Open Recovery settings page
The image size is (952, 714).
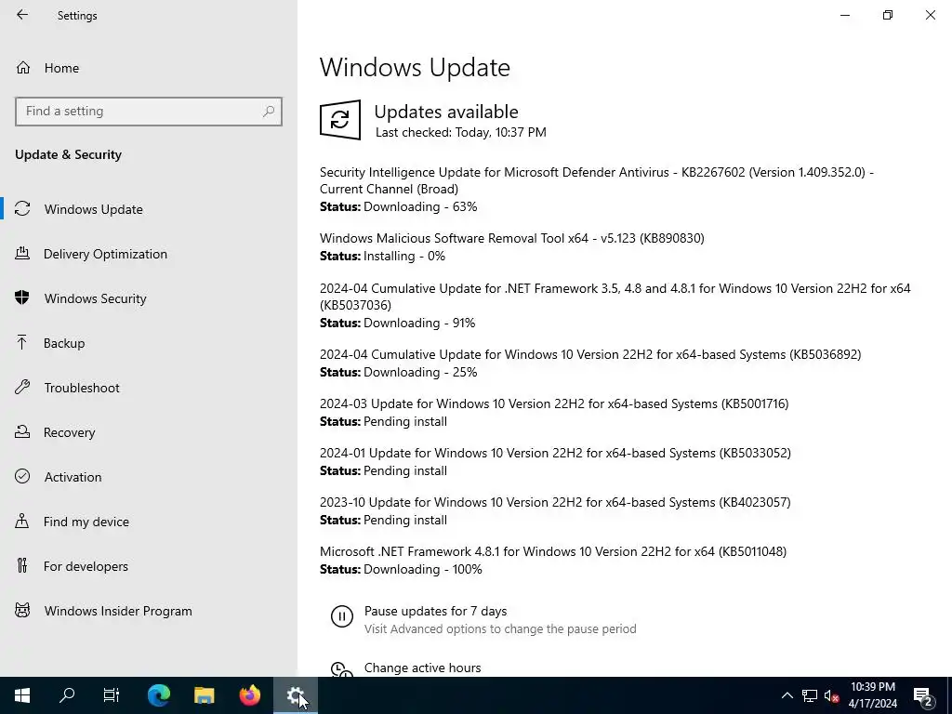coord(69,432)
